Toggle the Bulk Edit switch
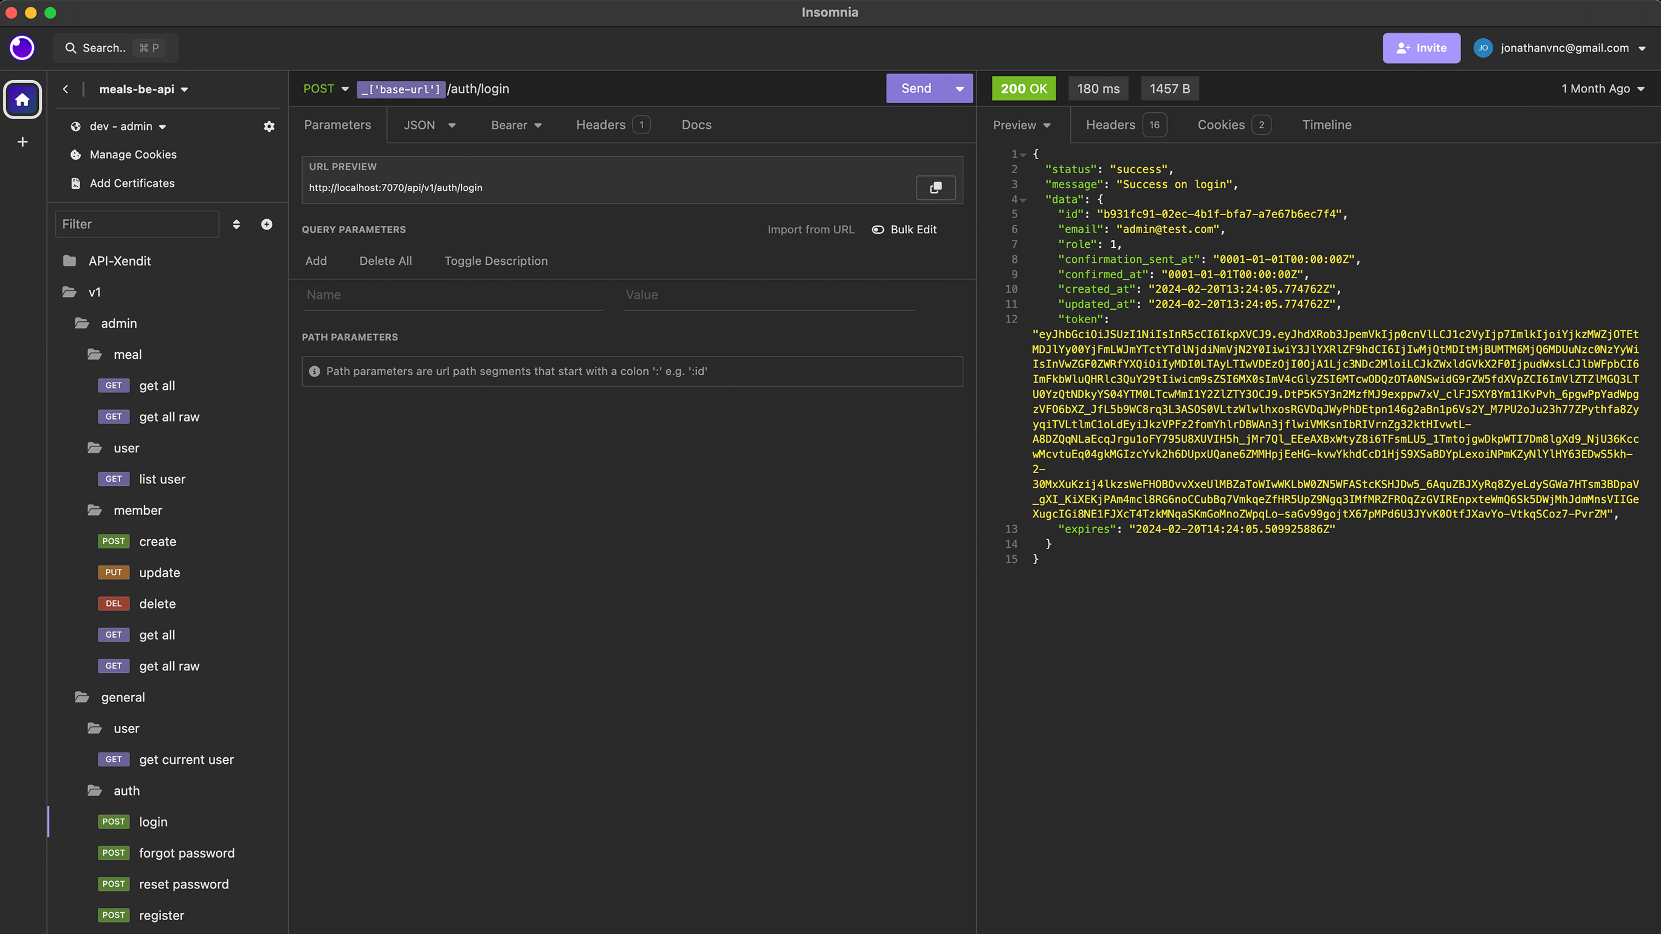Image resolution: width=1661 pixels, height=934 pixels. click(x=878, y=230)
